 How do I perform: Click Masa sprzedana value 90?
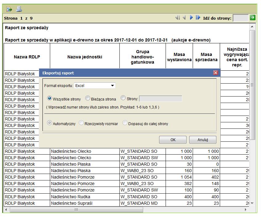coord(206,190)
